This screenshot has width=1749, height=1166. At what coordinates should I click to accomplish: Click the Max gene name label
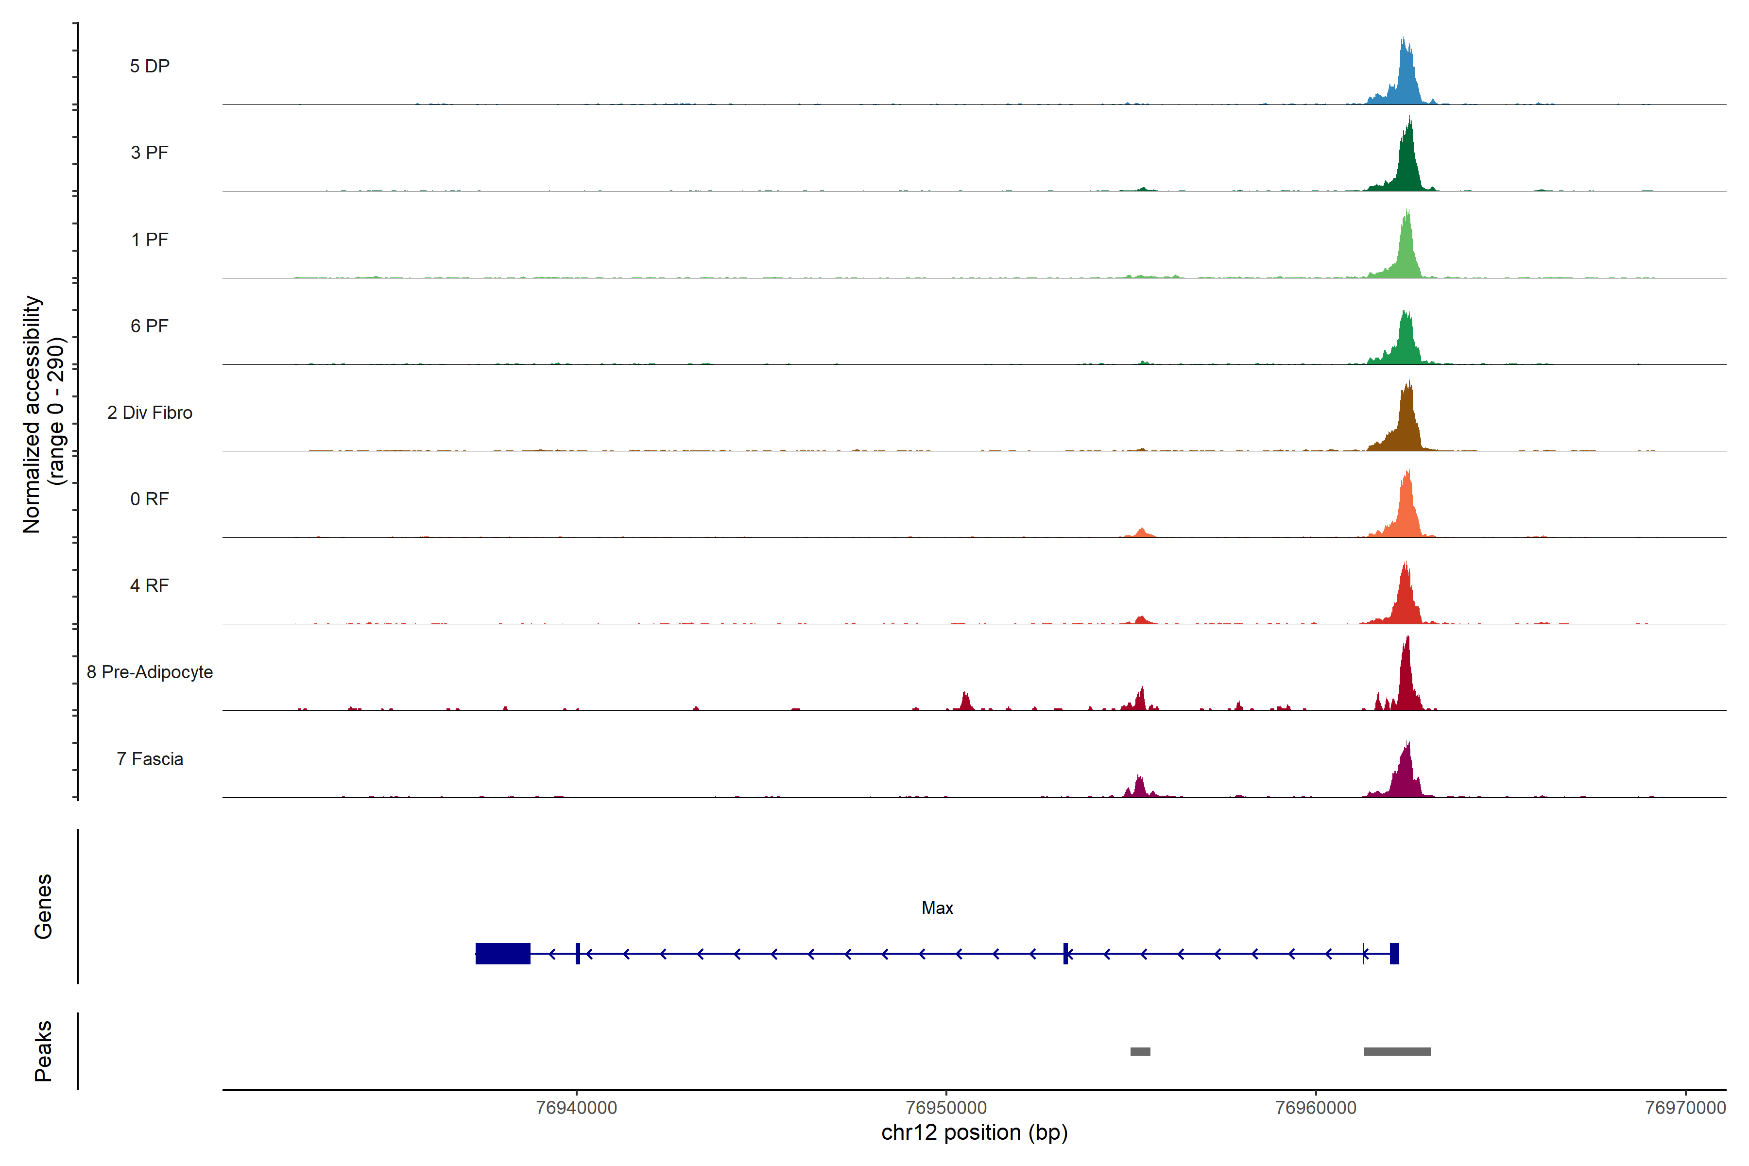tap(937, 908)
